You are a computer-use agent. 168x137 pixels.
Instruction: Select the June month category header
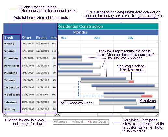[97, 38]
